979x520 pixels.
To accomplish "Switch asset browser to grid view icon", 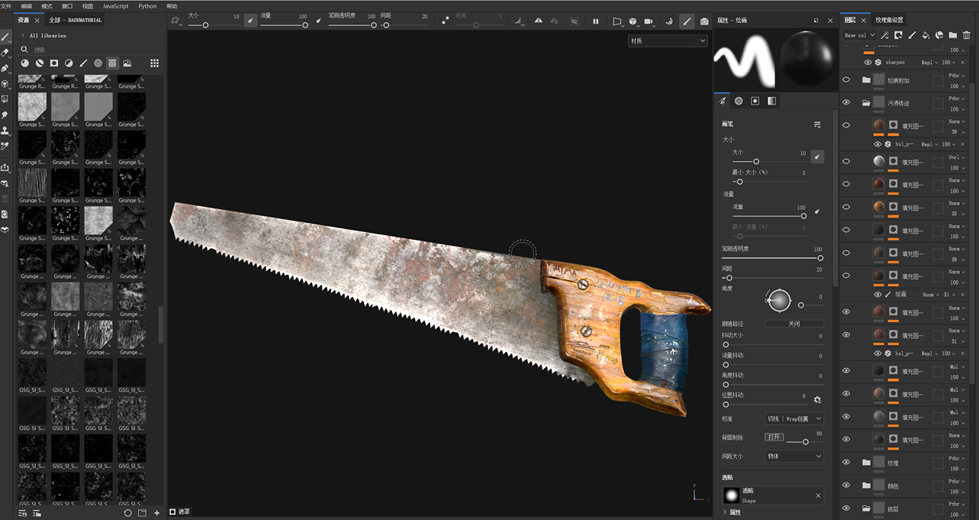I will (154, 63).
